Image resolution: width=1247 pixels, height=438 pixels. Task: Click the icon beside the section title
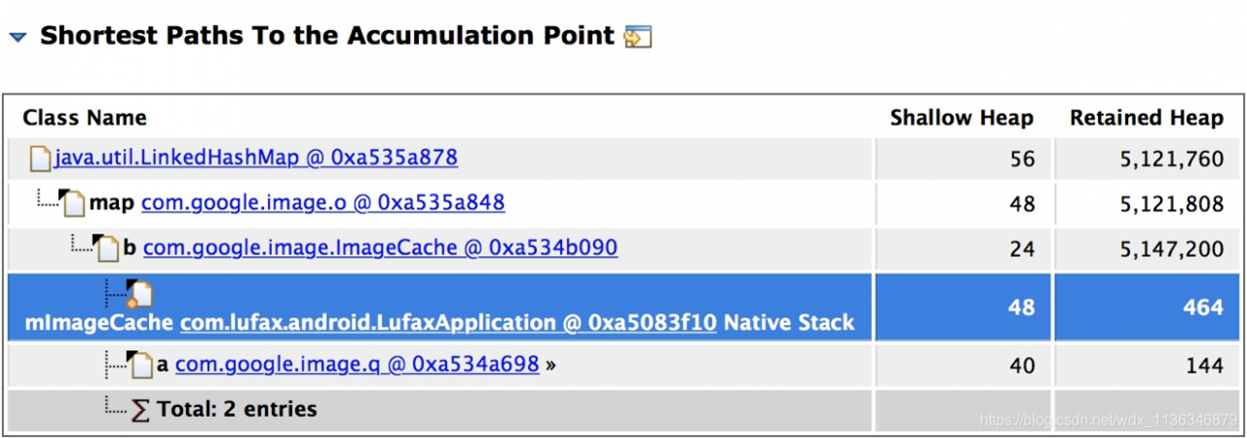[638, 37]
